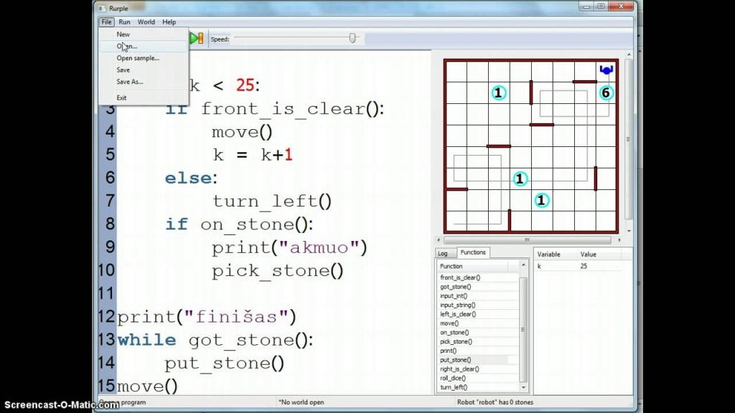
Task: Click the Rurple window title icon
Action: (x=102, y=9)
